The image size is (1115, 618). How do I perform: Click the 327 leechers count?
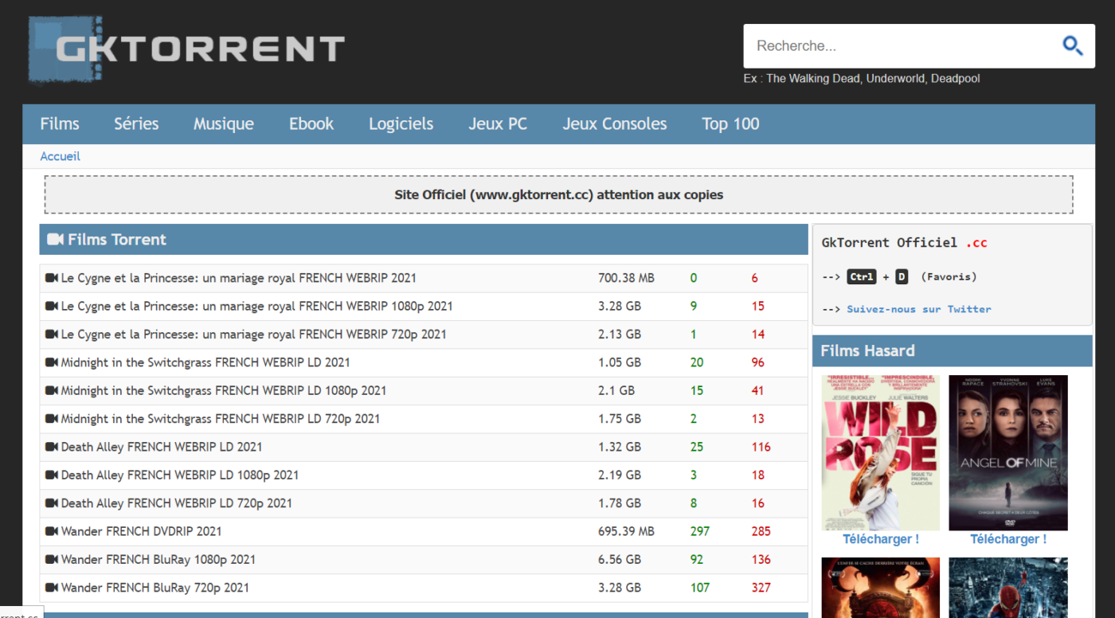coord(761,588)
